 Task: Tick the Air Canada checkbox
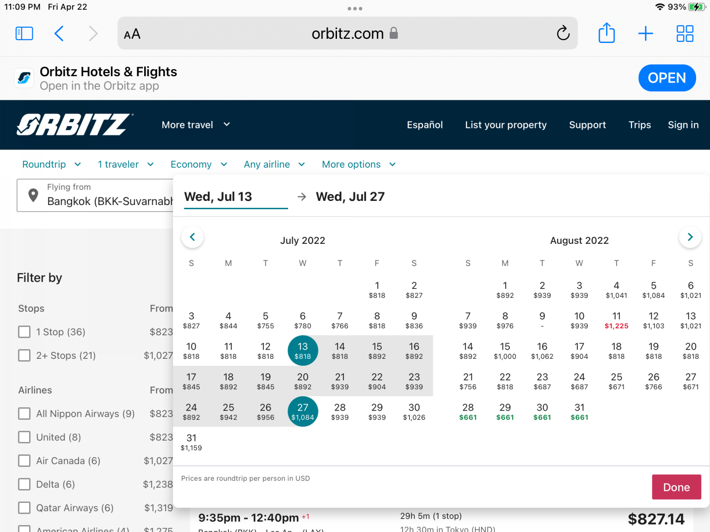(24, 461)
